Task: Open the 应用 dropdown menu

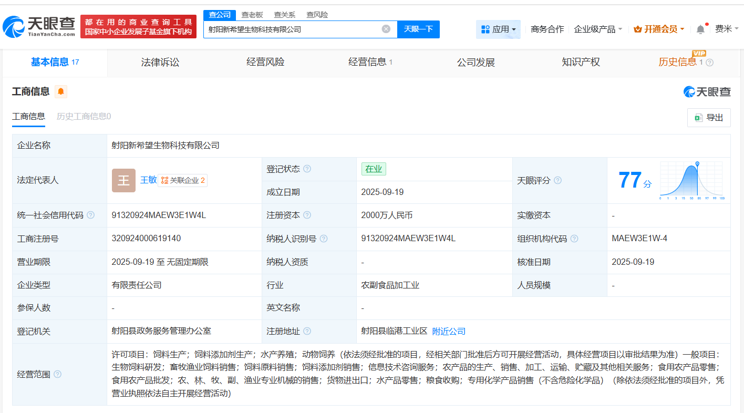Action: pos(498,29)
